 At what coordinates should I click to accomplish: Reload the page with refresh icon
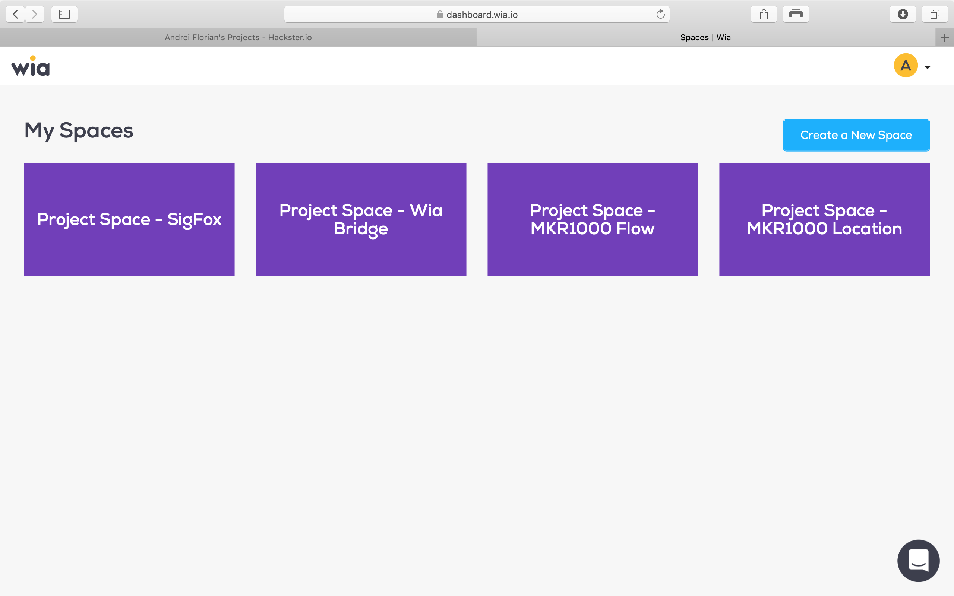point(660,15)
